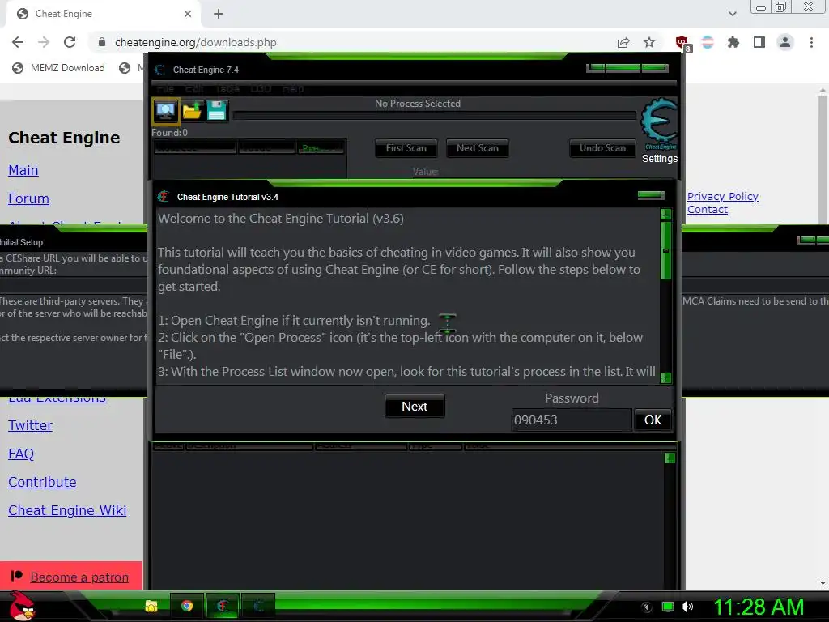Toggle the browser side panel icon

click(x=759, y=42)
